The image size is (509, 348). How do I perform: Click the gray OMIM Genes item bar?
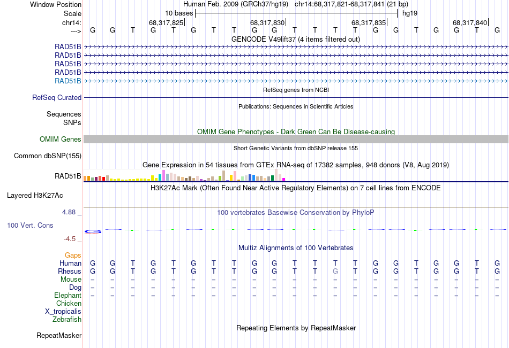click(x=296, y=140)
